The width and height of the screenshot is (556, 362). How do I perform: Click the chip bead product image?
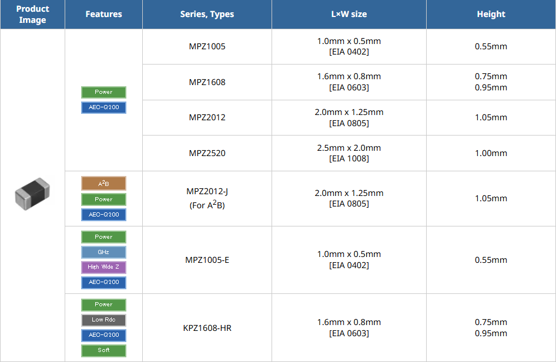[x=32, y=194]
